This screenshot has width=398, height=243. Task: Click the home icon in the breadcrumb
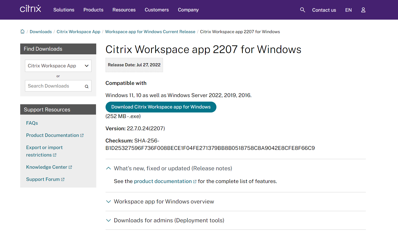22,31
